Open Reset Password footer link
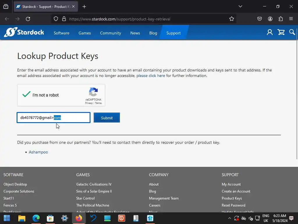Viewport: 298px width, 224px height. [x=234, y=205]
